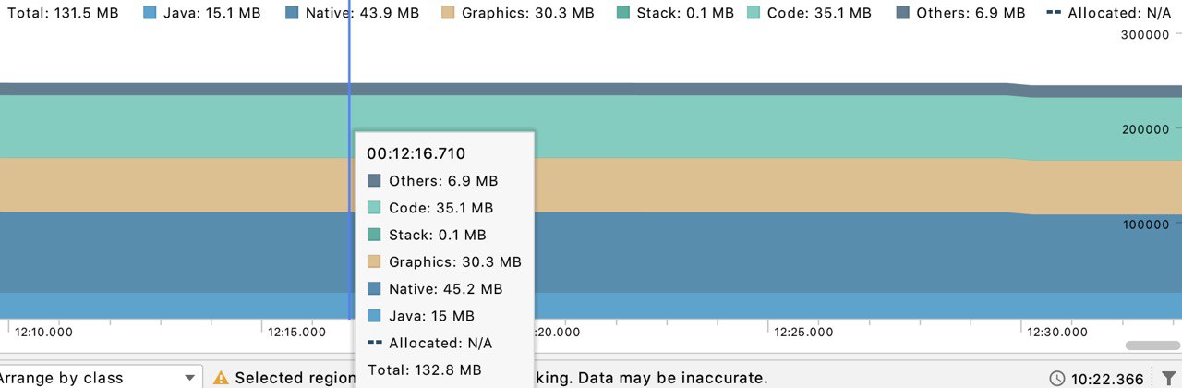Click the Stack legend square
The width and height of the screenshot is (1182, 388).
tap(622, 13)
